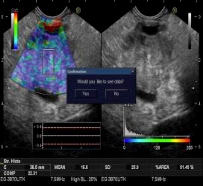The width and height of the screenshot is (203, 186).
Task: Click the right probe orientation marker icon
Action: 175,10
